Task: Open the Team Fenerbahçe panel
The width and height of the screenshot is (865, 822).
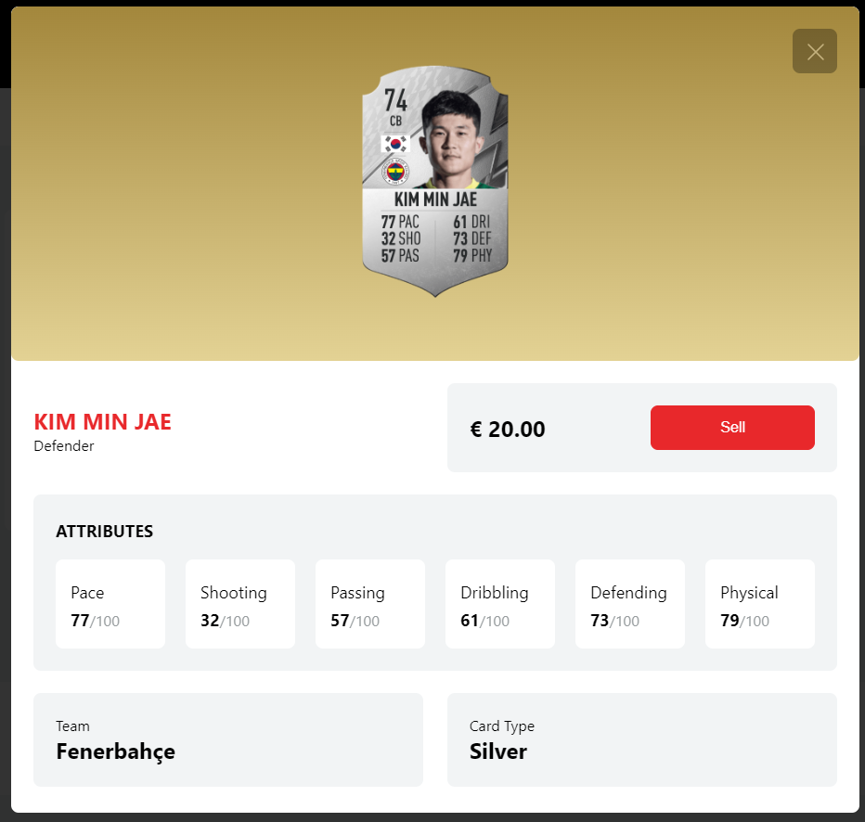Action: 227,739
